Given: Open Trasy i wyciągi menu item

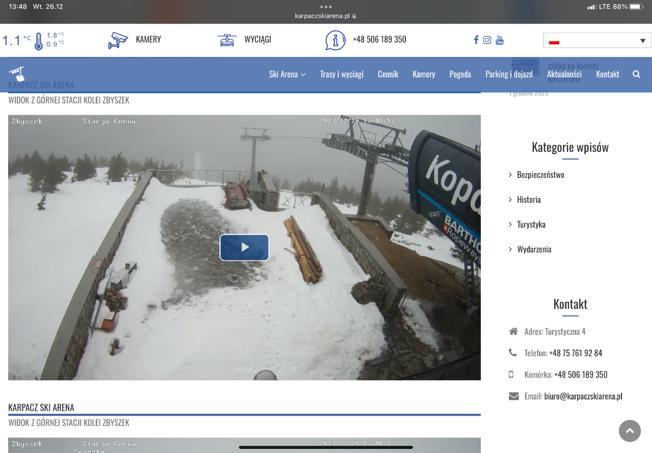Looking at the screenshot, I should click(342, 74).
